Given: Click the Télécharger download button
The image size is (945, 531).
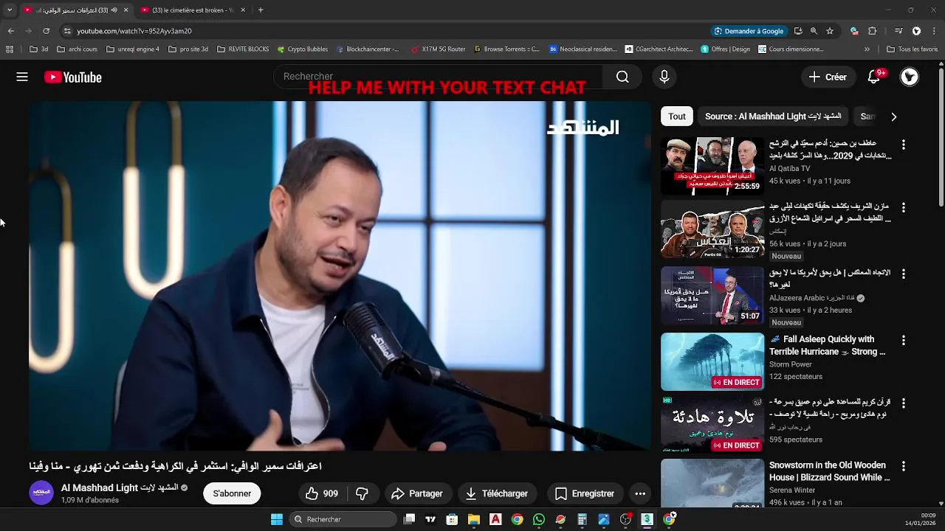Looking at the screenshot, I should pyautogui.click(x=497, y=493).
